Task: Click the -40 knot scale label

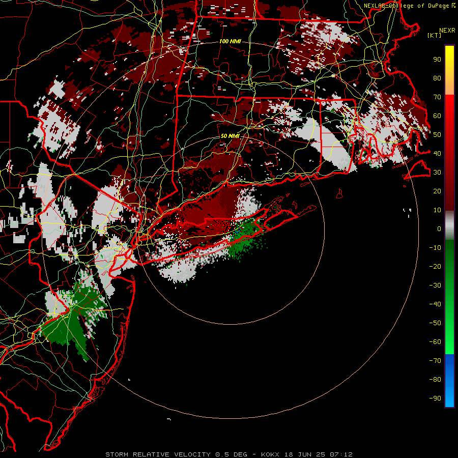Action: pyautogui.click(x=435, y=304)
